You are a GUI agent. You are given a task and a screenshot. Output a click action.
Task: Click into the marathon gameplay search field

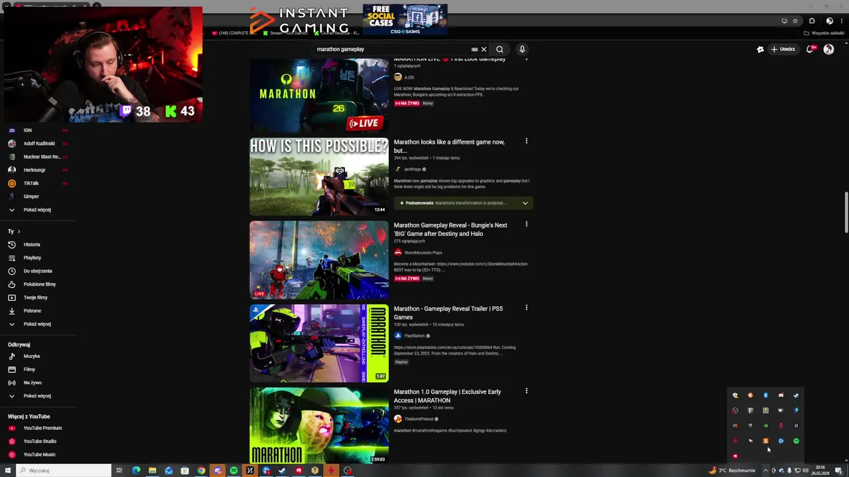point(391,49)
